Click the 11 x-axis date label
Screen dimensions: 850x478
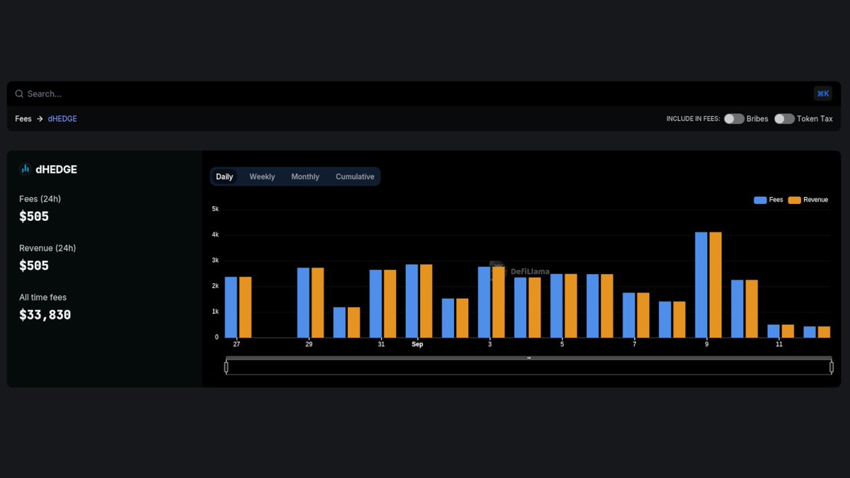pyautogui.click(x=779, y=344)
